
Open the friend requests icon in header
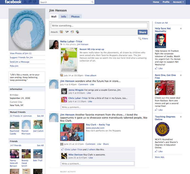coord(25,2)
